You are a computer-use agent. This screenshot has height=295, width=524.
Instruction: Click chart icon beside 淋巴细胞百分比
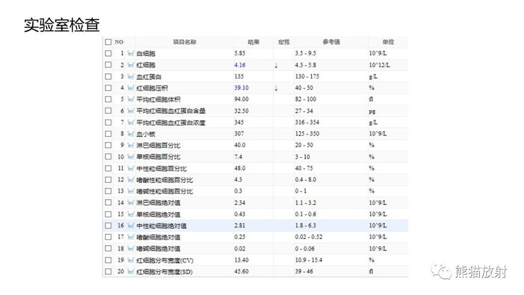tap(131, 146)
